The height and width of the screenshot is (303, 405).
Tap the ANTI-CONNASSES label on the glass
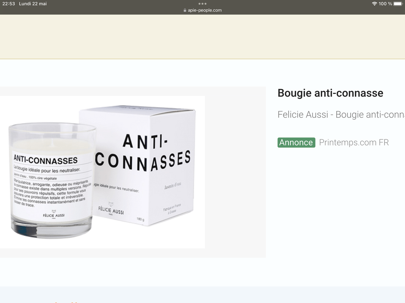[46, 160]
